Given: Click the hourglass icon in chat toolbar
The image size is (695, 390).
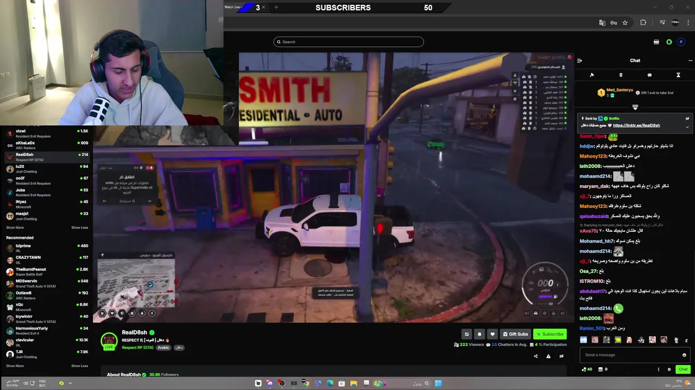Looking at the screenshot, I should [678, 75].
